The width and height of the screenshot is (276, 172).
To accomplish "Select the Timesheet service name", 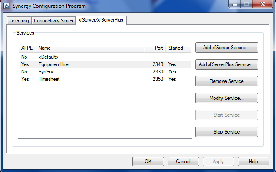I will pos(49,79).
